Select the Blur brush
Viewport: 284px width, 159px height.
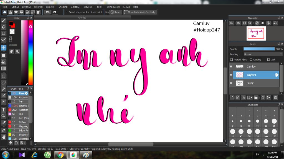point(18,114)
